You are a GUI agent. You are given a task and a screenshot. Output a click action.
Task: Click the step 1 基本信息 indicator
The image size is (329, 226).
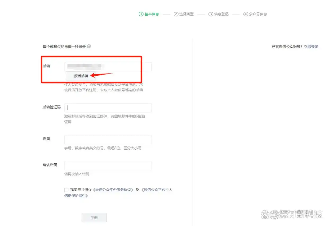pos(149,14)
